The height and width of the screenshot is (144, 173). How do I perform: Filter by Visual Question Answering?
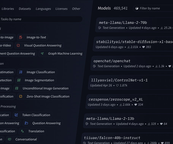[39, 45]
